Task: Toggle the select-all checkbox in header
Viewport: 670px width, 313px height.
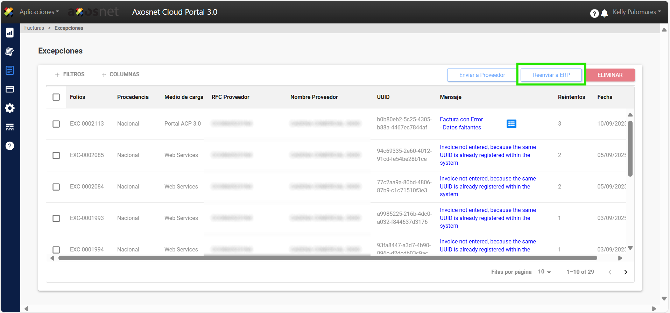Action: tap(56, 97)
